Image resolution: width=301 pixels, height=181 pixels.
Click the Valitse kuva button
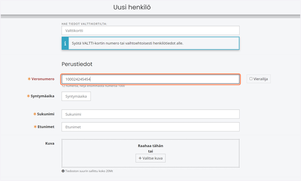coord(150,158)
